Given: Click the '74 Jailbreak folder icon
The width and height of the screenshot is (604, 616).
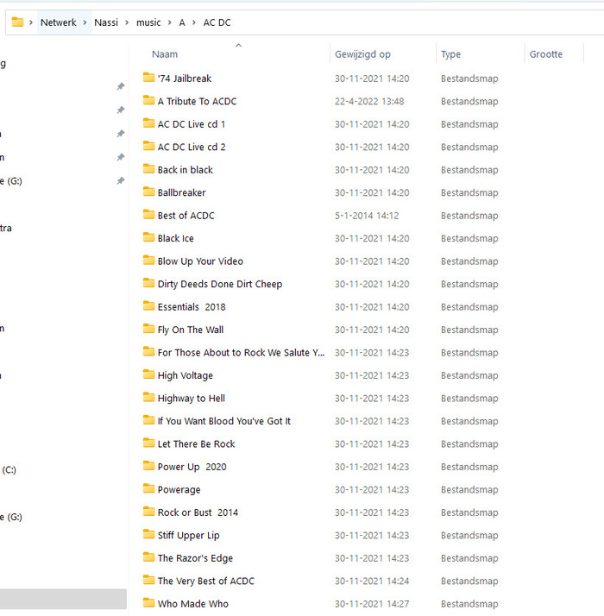Looking at the screenshot, I should click(x=148, y=78).
